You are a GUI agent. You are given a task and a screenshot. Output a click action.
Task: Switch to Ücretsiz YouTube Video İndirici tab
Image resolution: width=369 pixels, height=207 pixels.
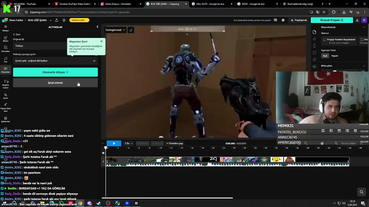pyautogui.click(x=75, y=4)
